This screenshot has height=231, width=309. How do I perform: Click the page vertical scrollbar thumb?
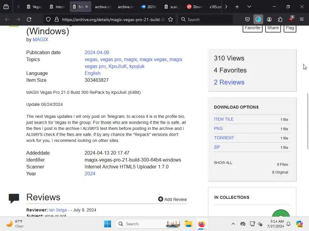(307, 121)
